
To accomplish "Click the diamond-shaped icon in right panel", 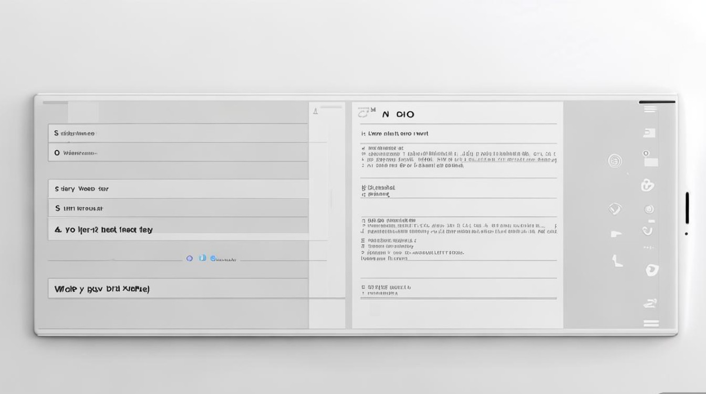I will 615,209.
